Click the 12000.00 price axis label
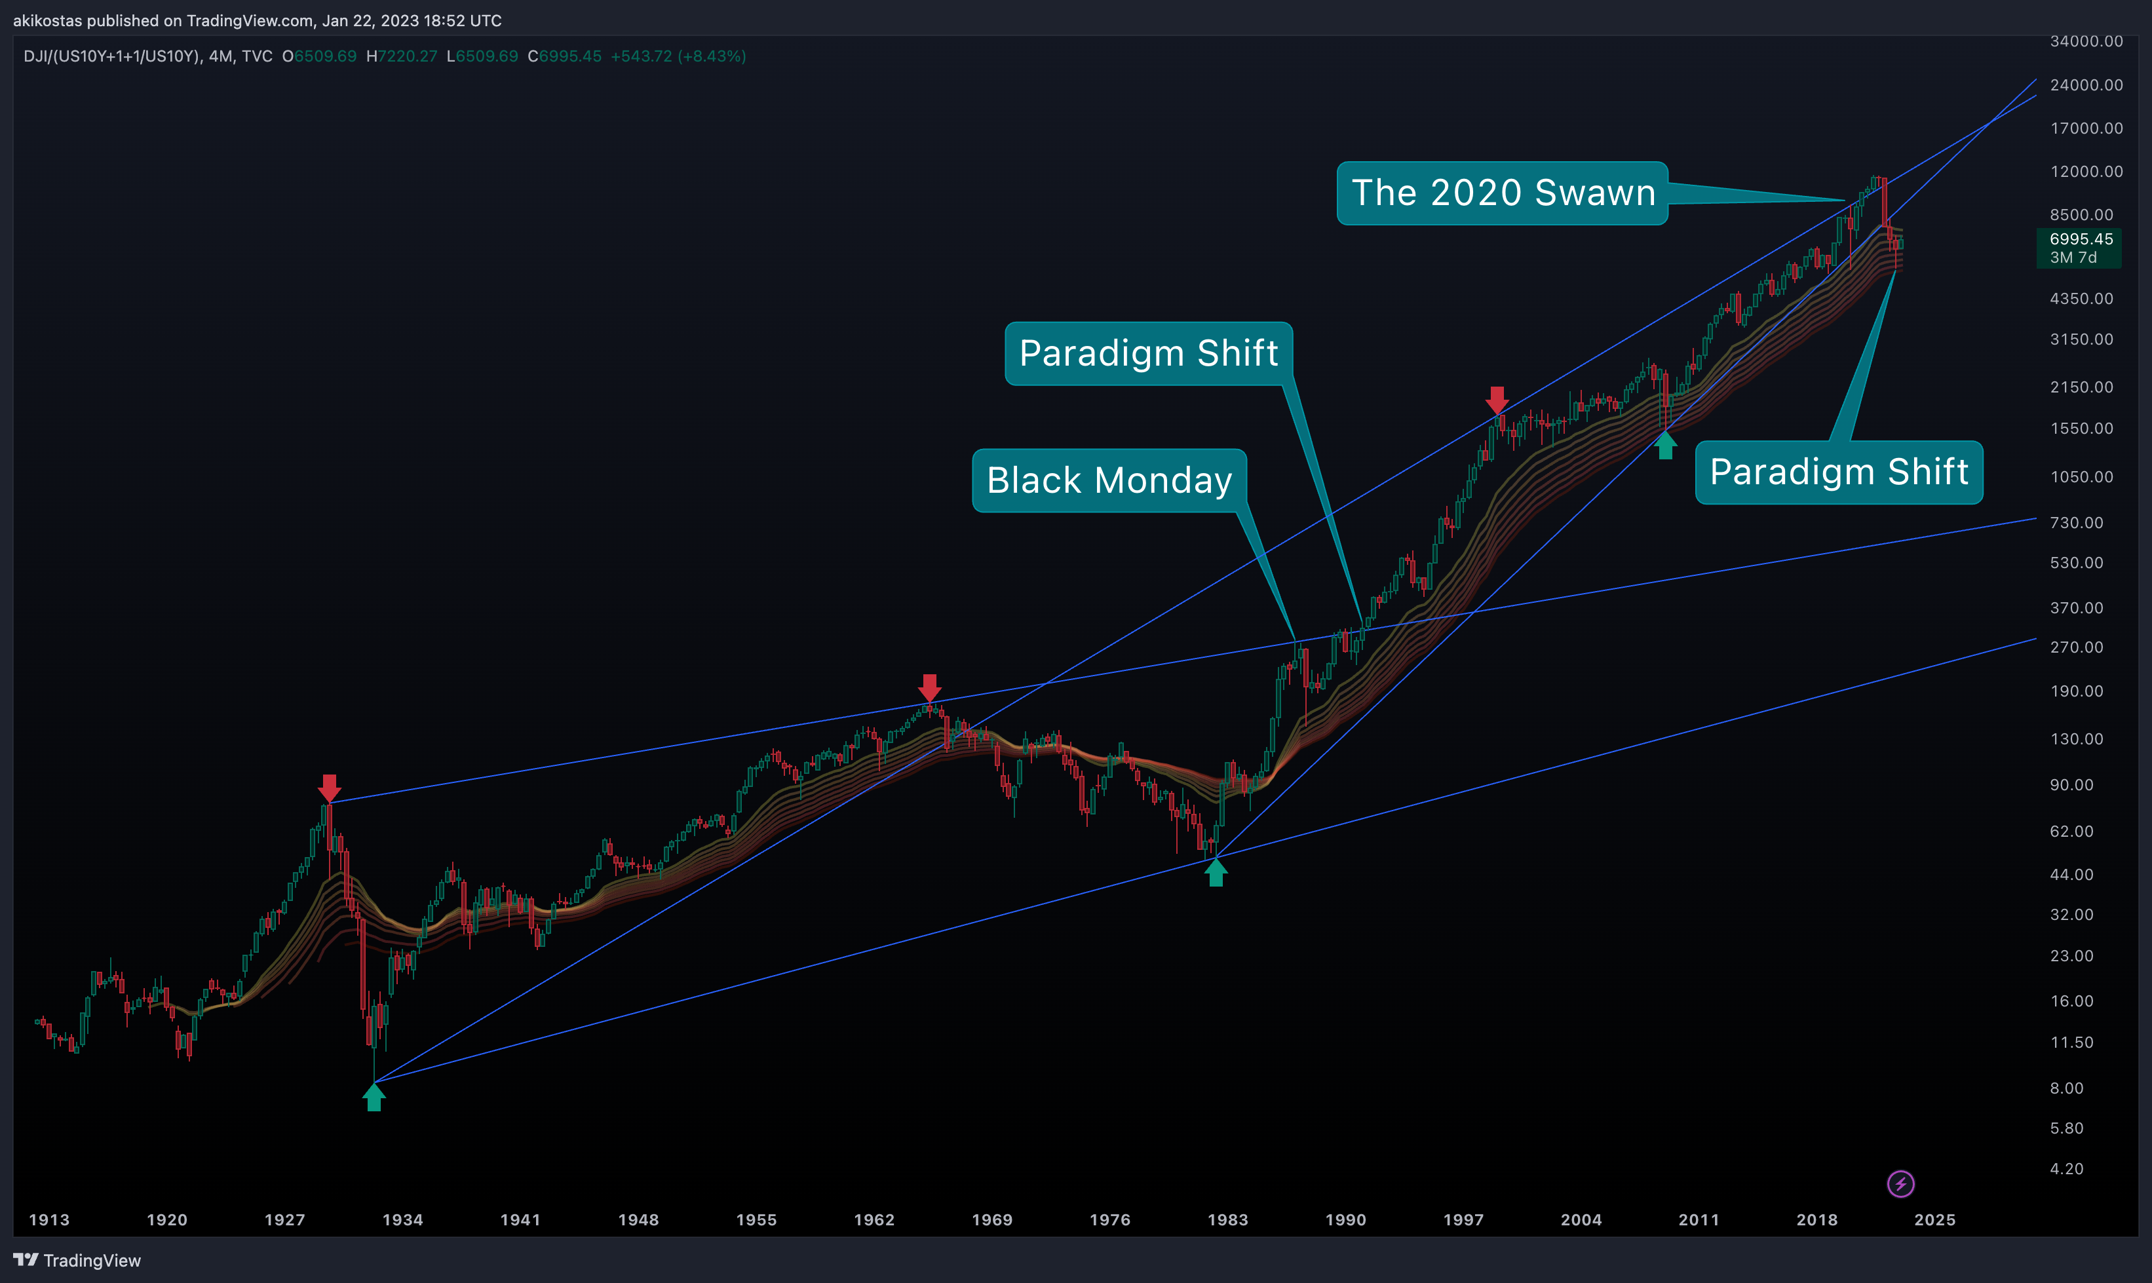This screenshot has width=2152, height=1283. 2085,171
